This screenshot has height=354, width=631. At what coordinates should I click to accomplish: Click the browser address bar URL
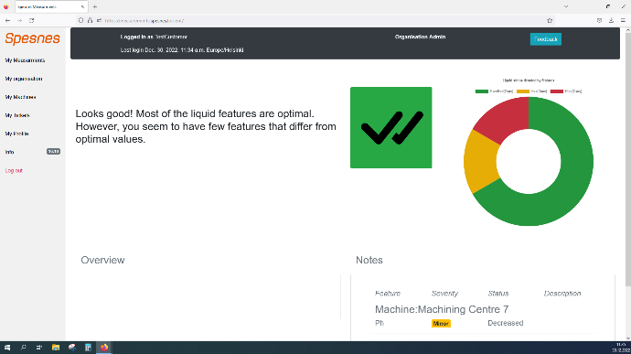[144, 20]
